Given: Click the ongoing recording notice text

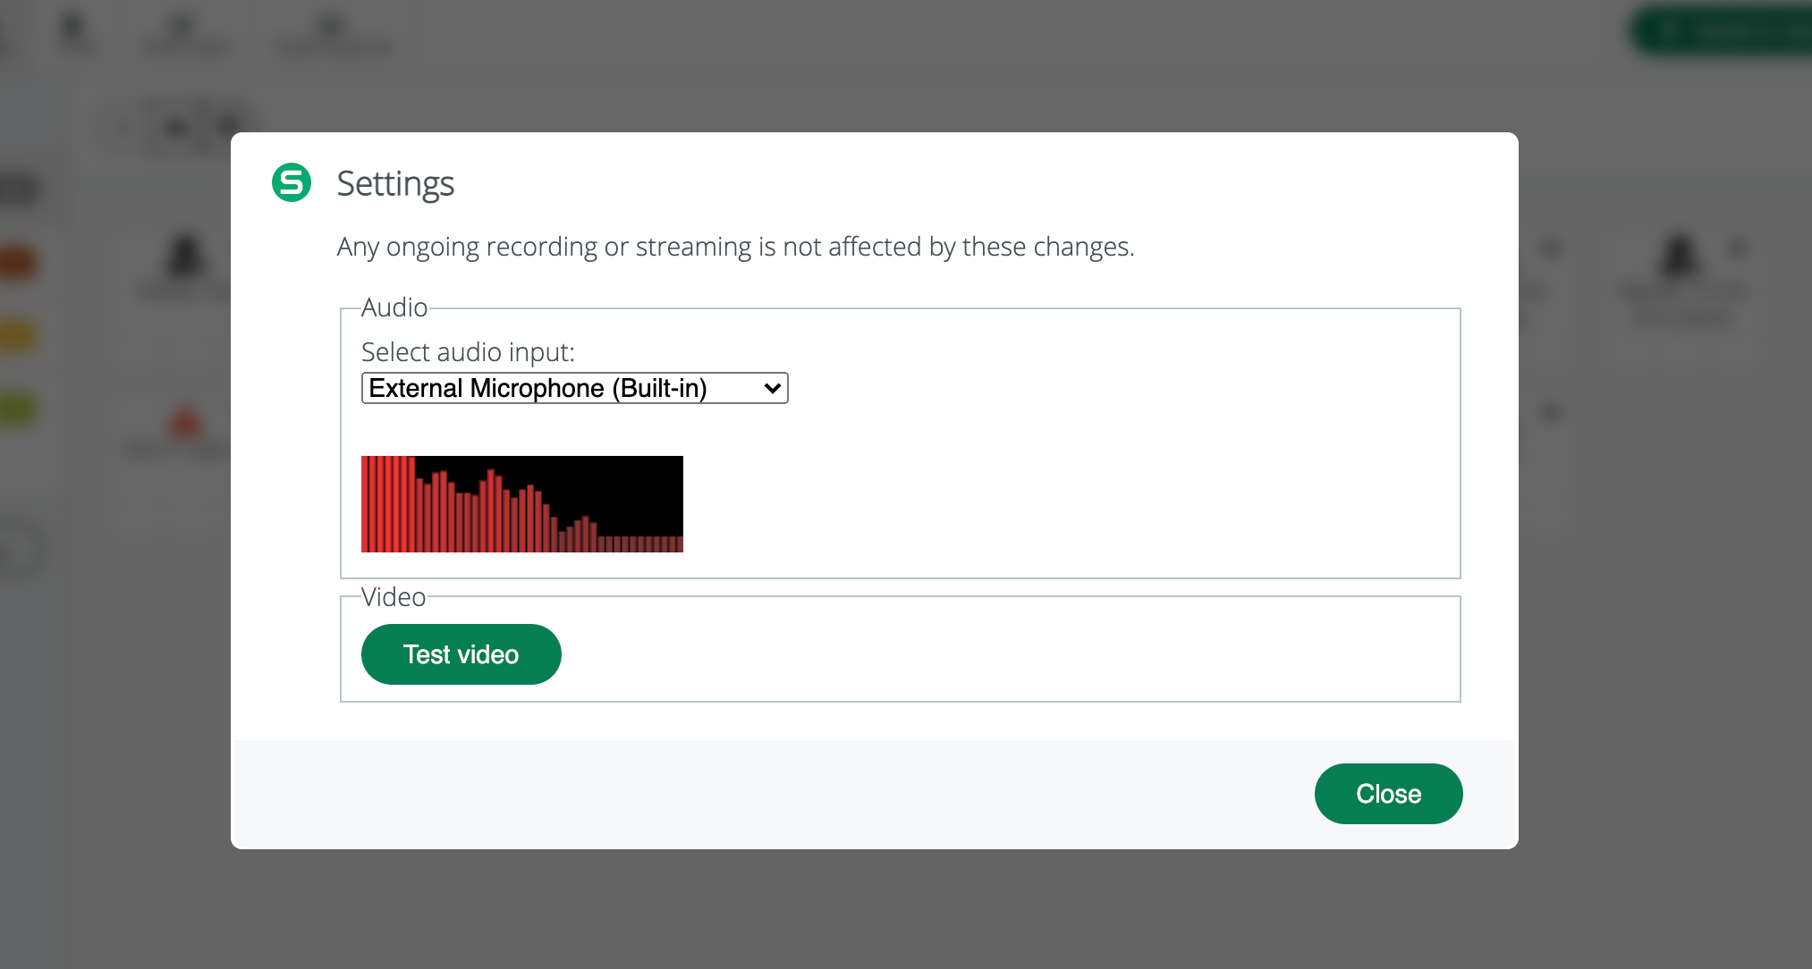Looking at the screenshot, I should (735, 247).
